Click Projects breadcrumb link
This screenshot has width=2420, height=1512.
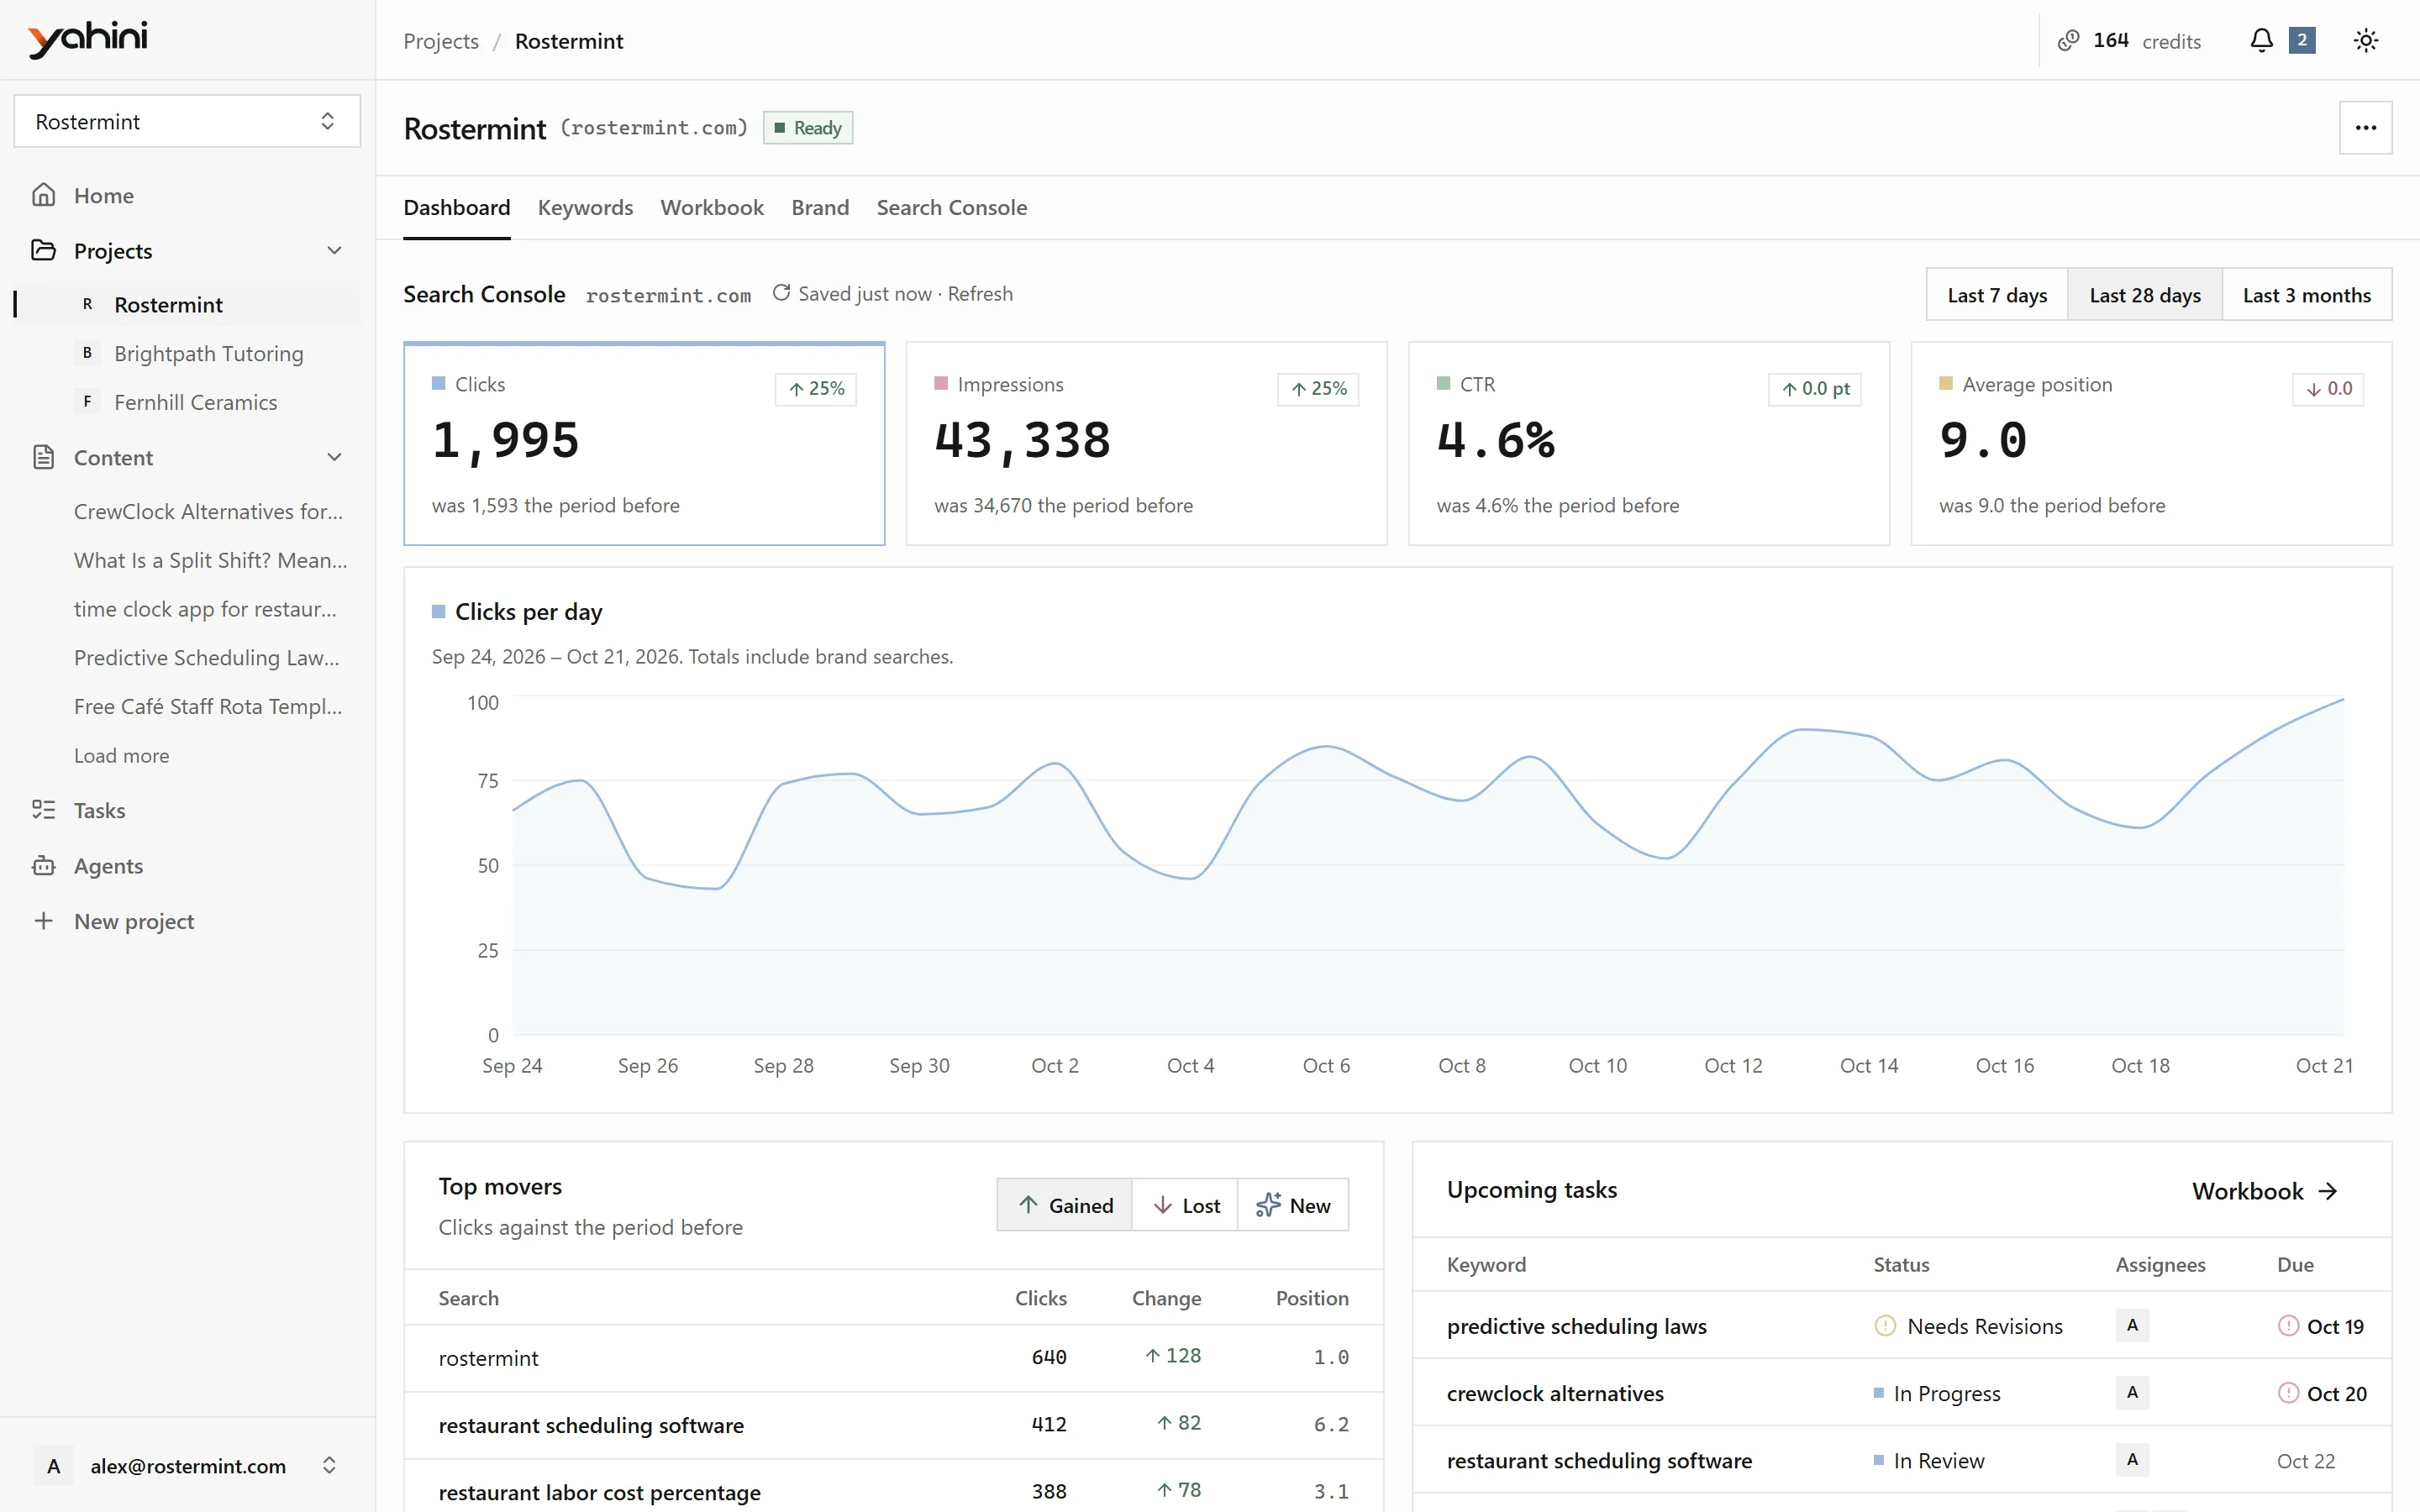441,41
